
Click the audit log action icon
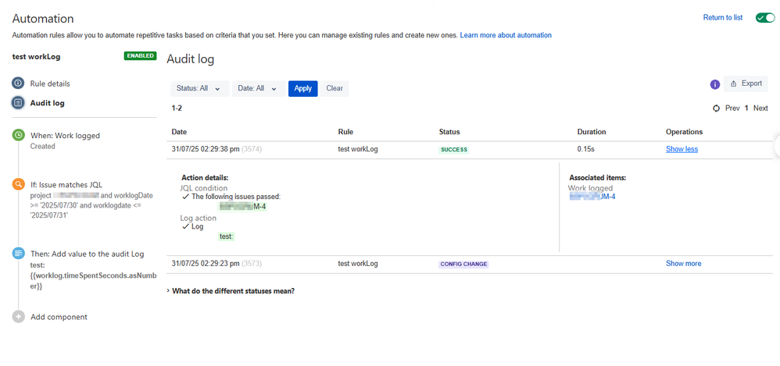click(x=19, y=253)
